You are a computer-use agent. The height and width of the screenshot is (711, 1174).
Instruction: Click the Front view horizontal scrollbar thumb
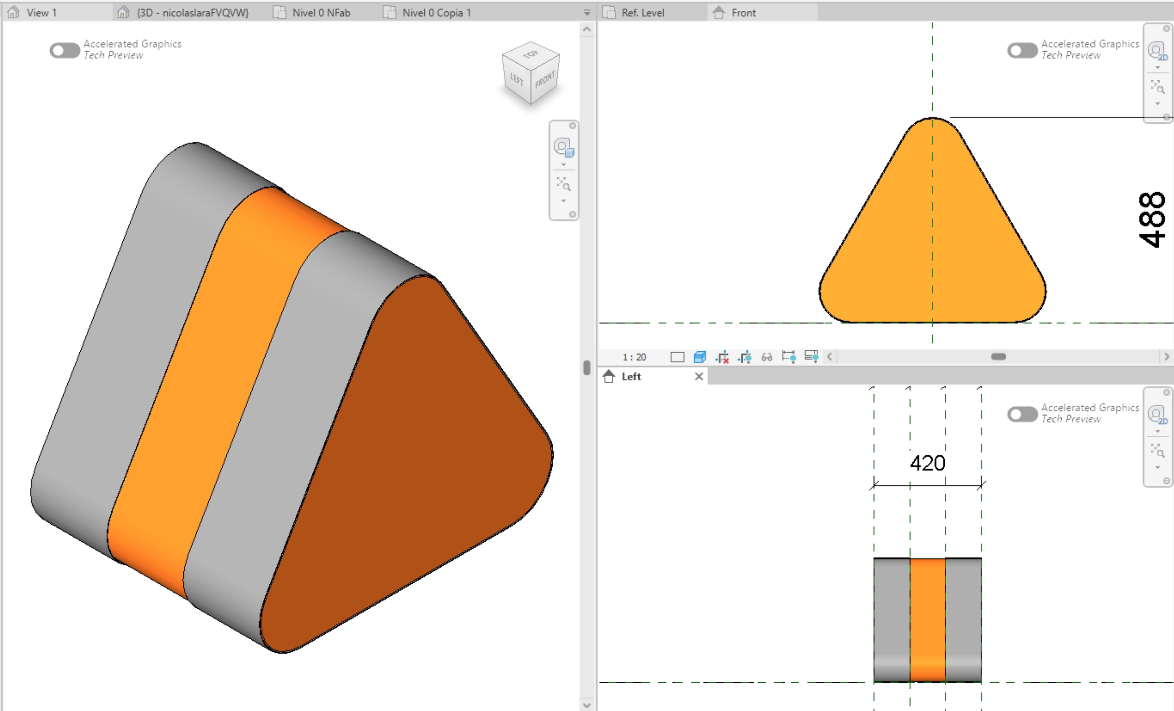point(998,356)
